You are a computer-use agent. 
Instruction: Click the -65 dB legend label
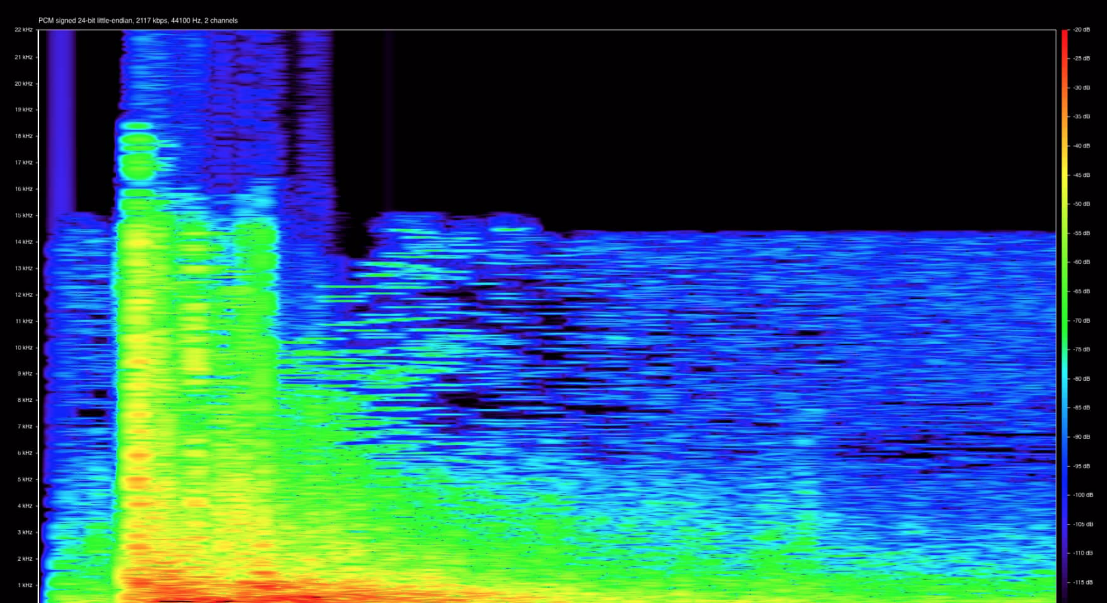[x=1081, y=291]
